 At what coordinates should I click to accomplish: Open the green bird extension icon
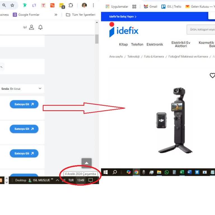[x=25, y=5]
